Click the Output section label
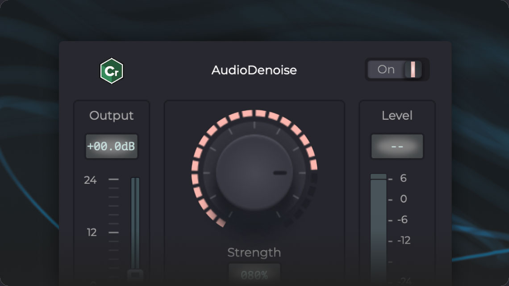Viewport: 509px width, 286px height. pyautogui.click(x=111, y=116)
